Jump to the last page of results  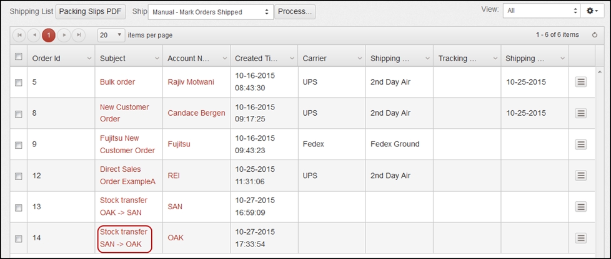[x=79, y=35]
